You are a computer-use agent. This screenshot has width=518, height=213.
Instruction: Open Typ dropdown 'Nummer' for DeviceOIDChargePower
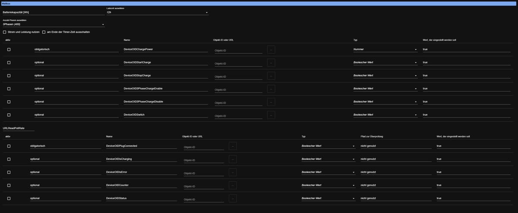click(x=385, y=49)
